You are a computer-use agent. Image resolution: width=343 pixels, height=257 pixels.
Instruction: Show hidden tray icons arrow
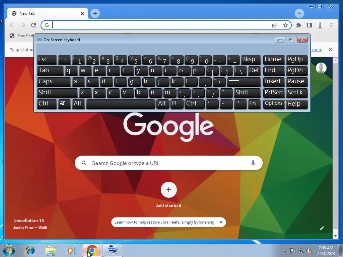tap(285, 251)
